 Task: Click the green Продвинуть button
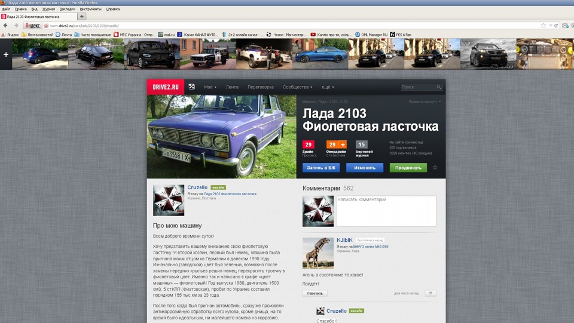pyautogui.click(x=408, y=168)
